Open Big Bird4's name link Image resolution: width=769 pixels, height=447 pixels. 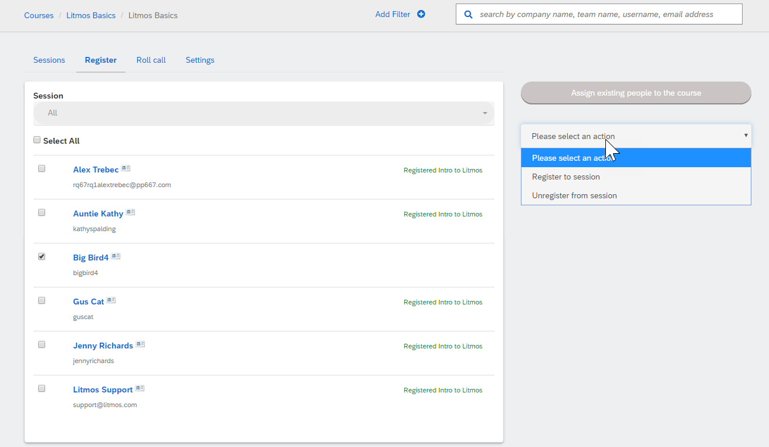[x=91, y=258]
